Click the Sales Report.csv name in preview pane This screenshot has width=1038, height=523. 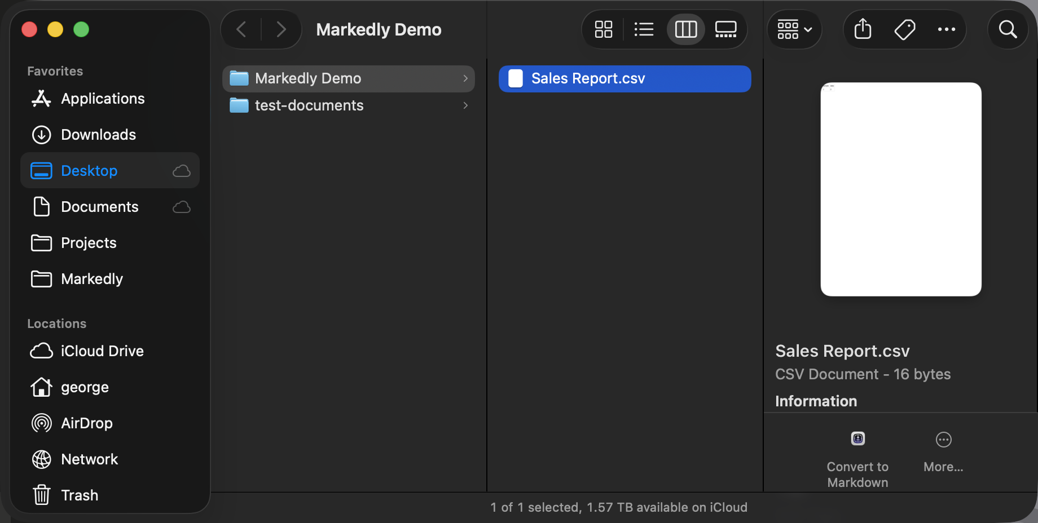point(842,351)
